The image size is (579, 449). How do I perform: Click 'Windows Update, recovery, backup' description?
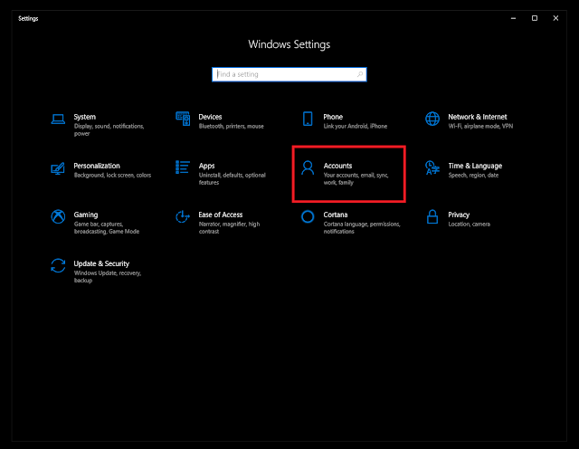(108, 276)
